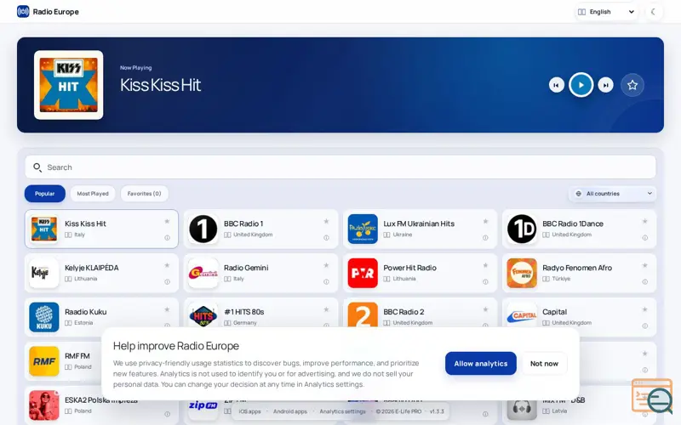681x425 pixels.
Task: Skip to the next station
Action: 605,85
